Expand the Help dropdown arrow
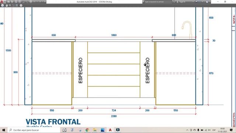The image size is (236, 133). click(x=210, y=1)
